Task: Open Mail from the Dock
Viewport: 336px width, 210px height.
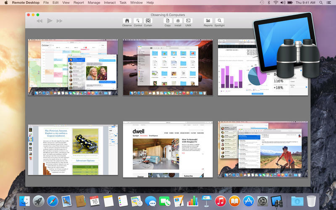Action: point(66,201)
